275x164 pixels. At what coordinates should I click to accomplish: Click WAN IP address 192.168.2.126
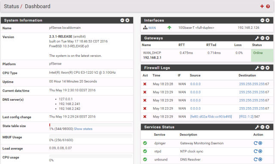[x=248, y=28]
